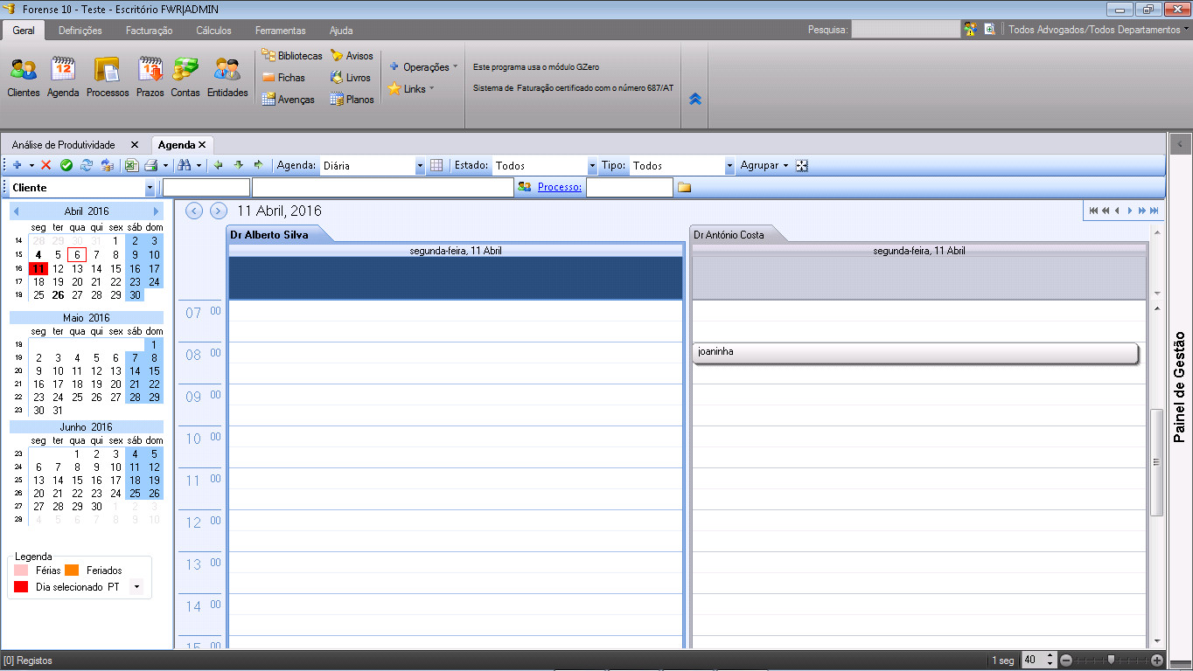Click the grid view icon next to Diária
Viewport: 1193px width, 671px height.
tap(437, 165)
